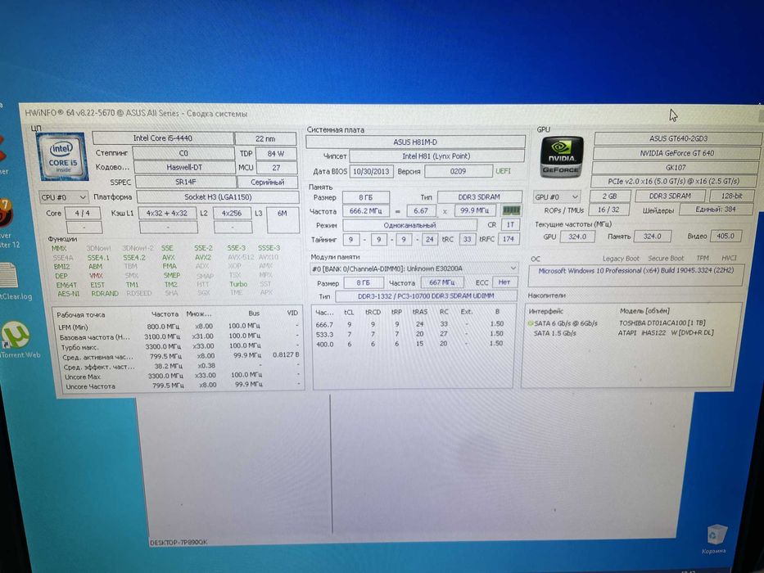Click the video clock 405.0 value
The image size is (764, 573).
(725, 236)
